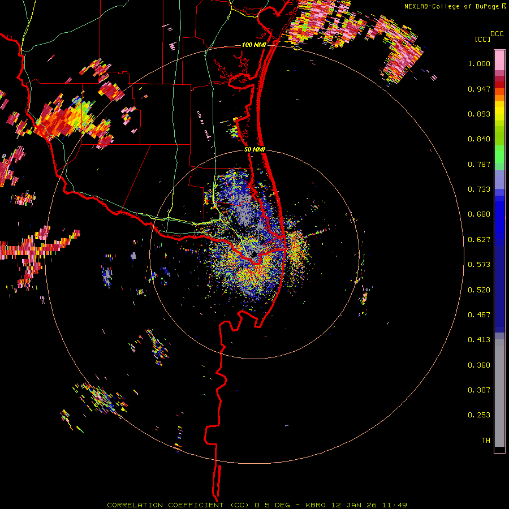Click the 50 NMI range ring label
This screenshot has height=509, width=509.
point(255,150)
